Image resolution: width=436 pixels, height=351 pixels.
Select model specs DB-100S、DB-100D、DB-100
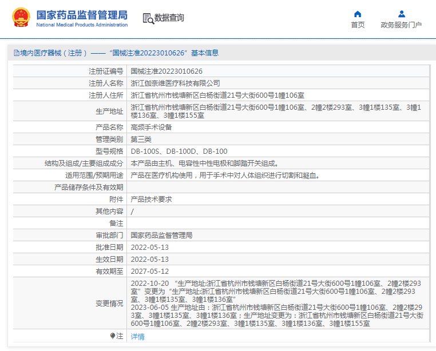[179, 151]
